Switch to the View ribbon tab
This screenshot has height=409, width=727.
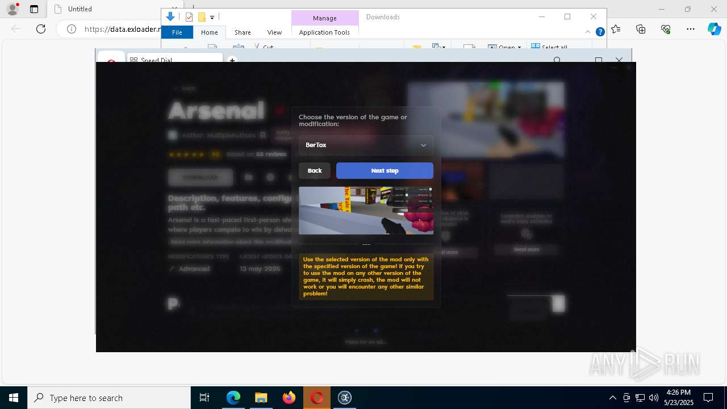(274, 32)
